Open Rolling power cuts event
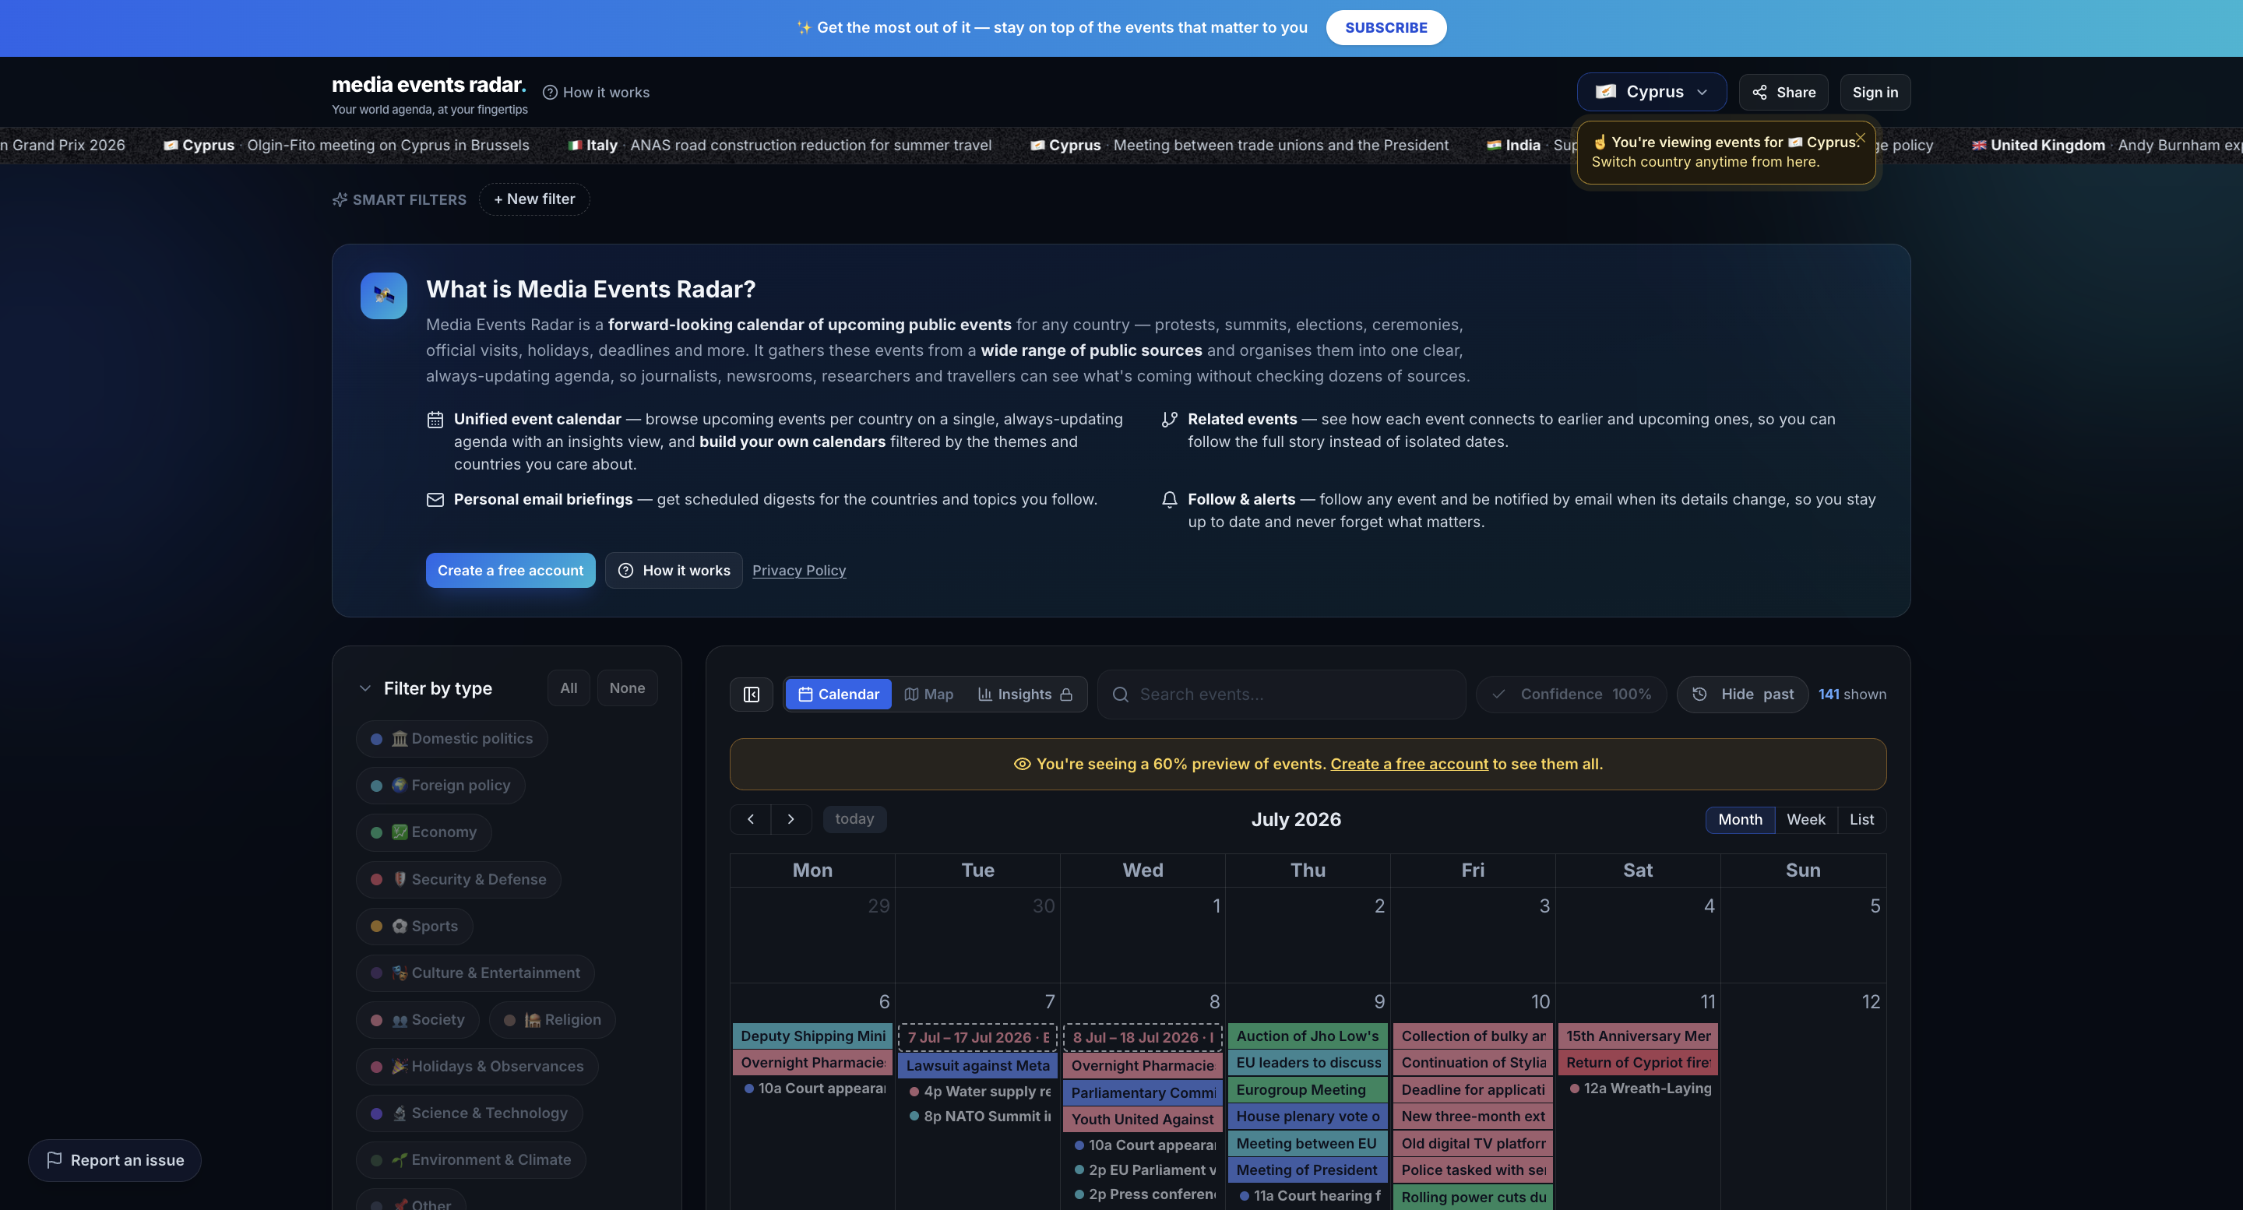2243x1210 pixels. 1473,1197
